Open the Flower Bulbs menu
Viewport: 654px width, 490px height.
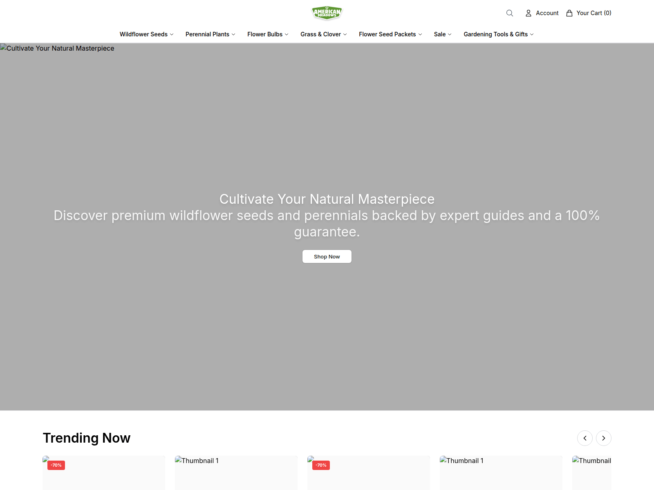pos(265,34)
